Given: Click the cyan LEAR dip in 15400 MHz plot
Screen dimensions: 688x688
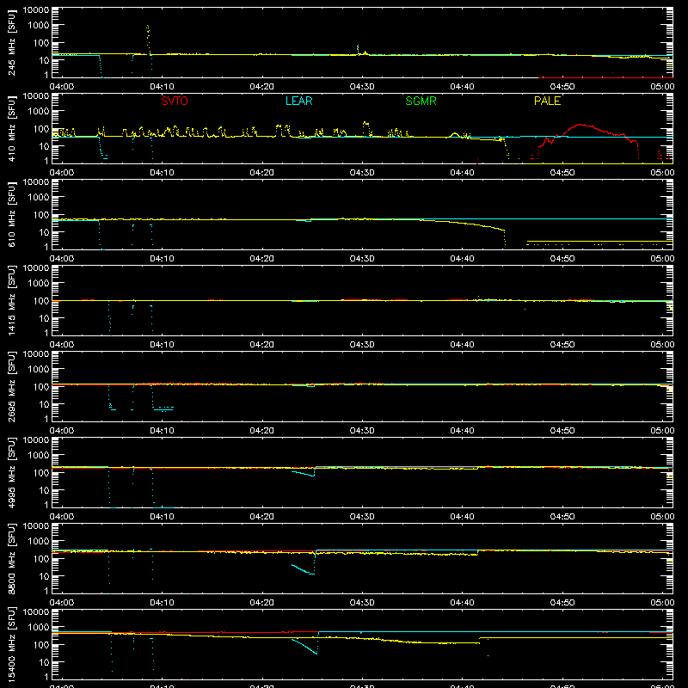Looking at the screenshot, I should (x=304, y=647).
